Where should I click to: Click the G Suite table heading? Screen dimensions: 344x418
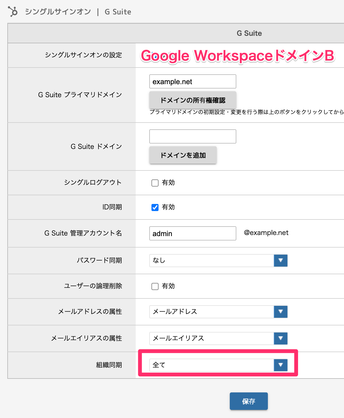coord(249,33)
